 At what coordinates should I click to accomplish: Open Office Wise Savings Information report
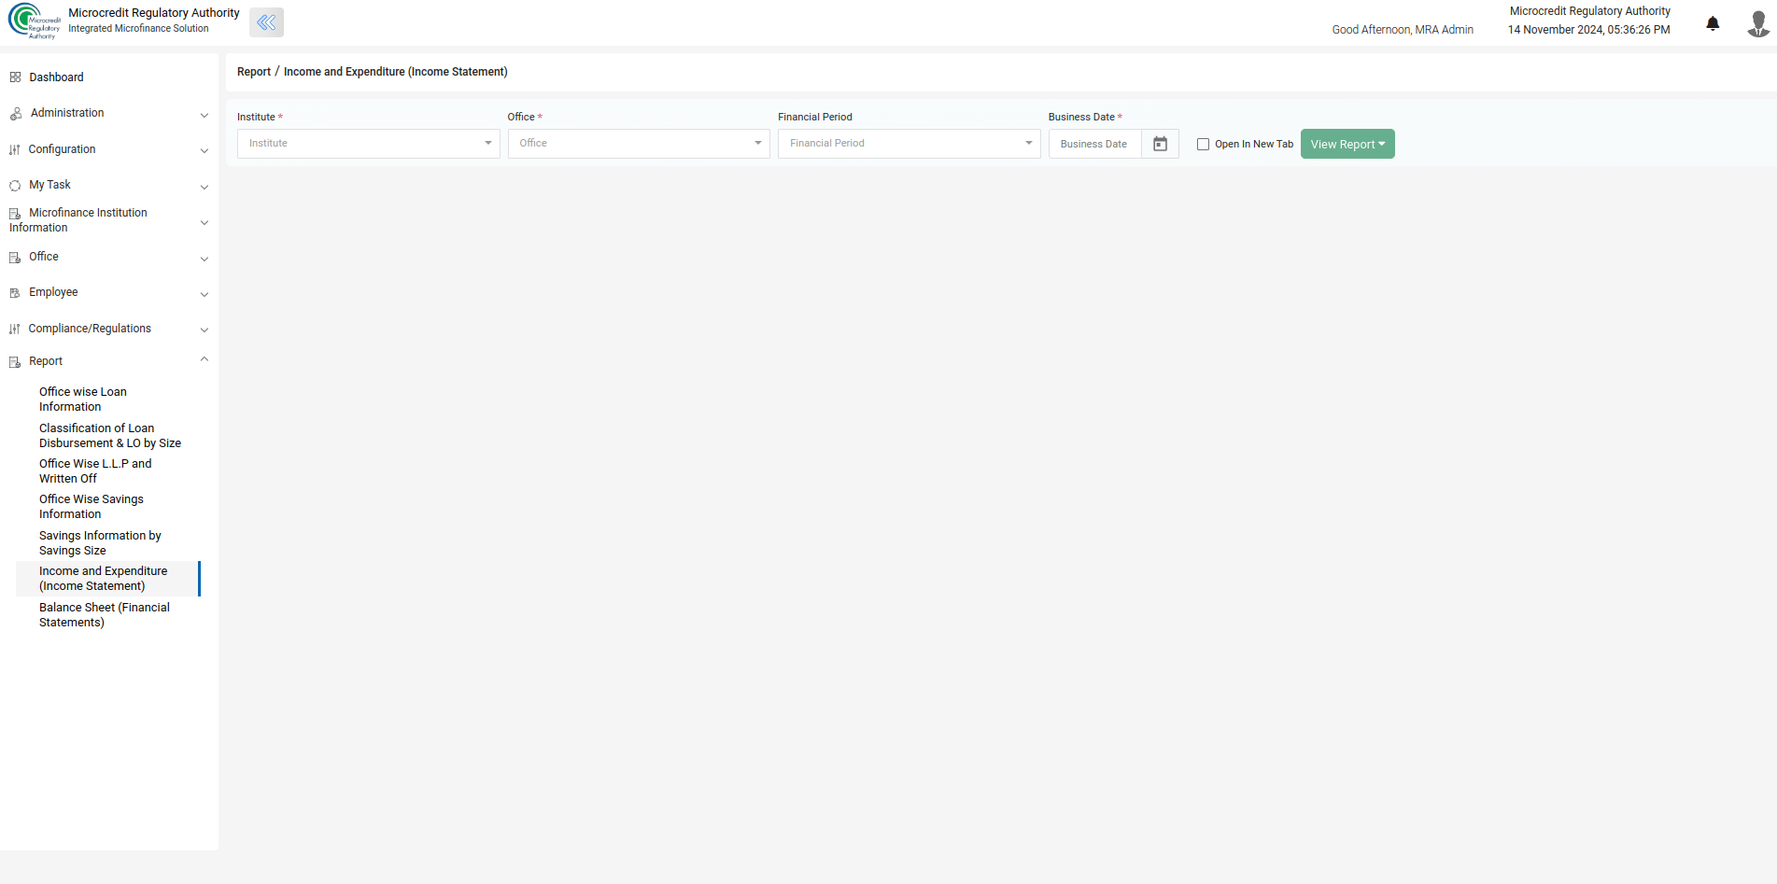click(92, 507)
